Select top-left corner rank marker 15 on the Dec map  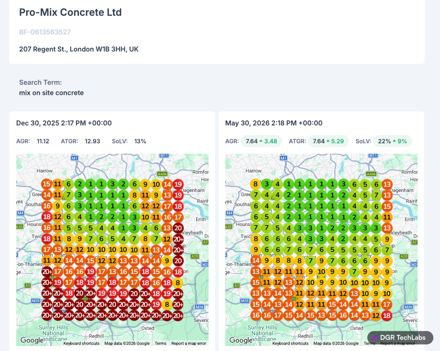47,184
